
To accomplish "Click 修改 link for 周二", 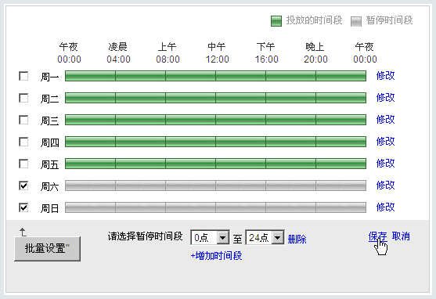I will [x=385, y=98].
